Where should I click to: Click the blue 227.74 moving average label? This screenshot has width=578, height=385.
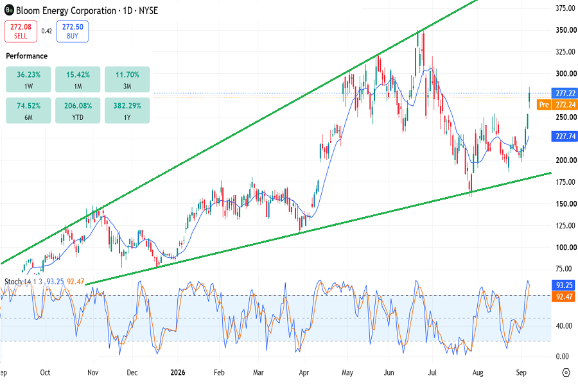coord(565,136)
